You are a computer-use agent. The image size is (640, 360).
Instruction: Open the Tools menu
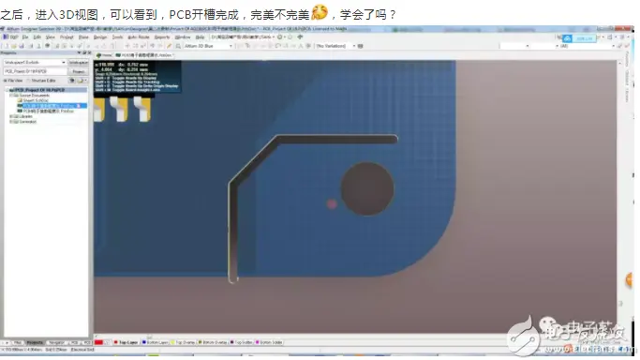coord(117,37)
